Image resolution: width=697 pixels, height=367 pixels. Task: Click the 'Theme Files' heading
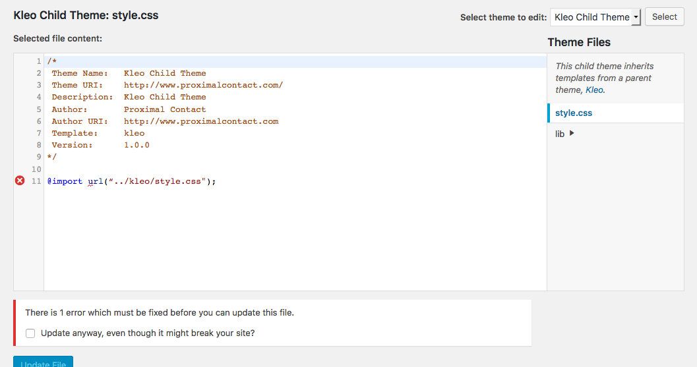click(x=579, y=42)
